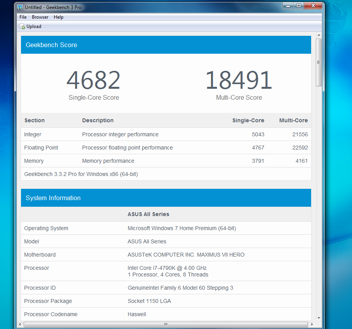Click Integer multi-core value 21556
The width and height of the screenshot is (352, 329).
pos(300,134)
